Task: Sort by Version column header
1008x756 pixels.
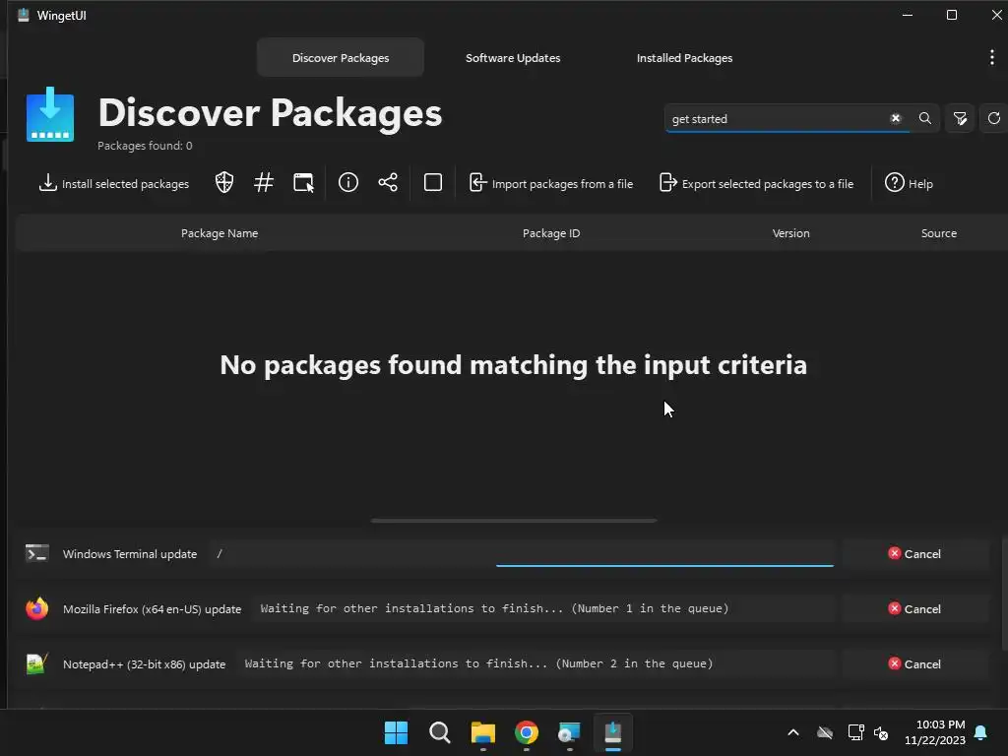Action: pyautogui.click(x=790, y=233)
